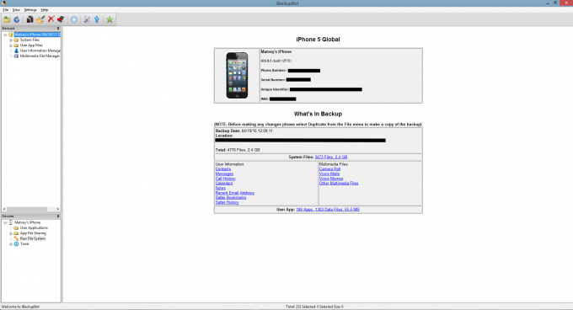Expand the Tools node in Devices

(x=11, y=244)
